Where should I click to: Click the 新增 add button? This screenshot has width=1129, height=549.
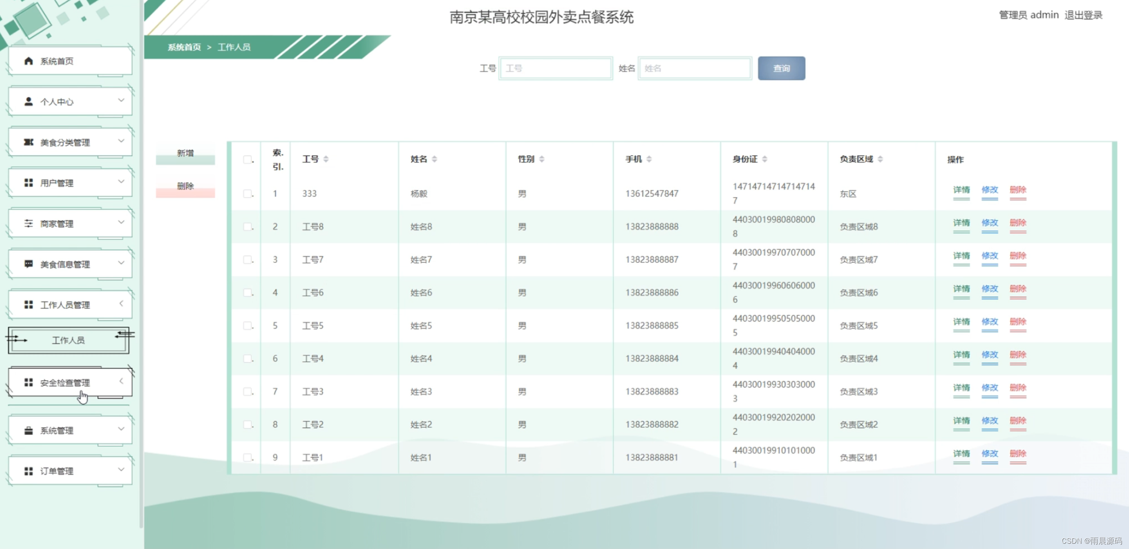(x=185, y=154)
